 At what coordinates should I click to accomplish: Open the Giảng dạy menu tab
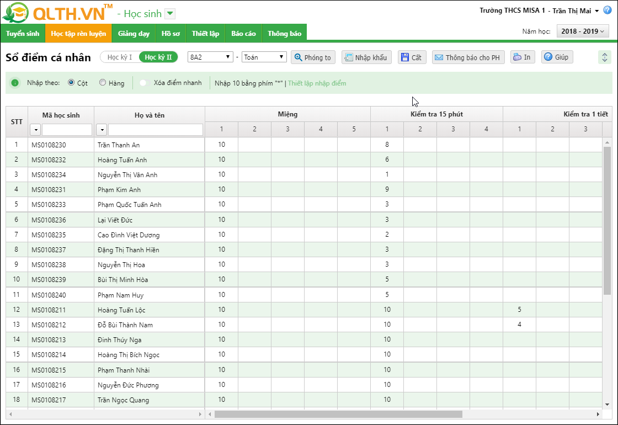click(134, 34)
